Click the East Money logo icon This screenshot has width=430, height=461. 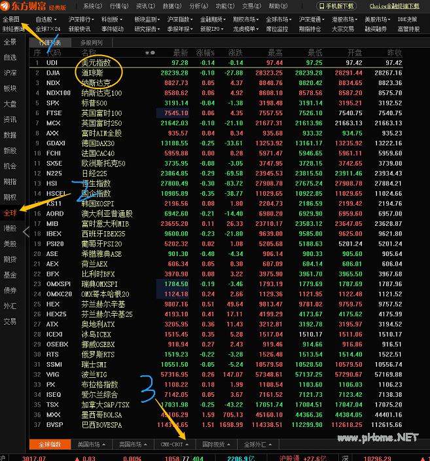coord(5,6)
